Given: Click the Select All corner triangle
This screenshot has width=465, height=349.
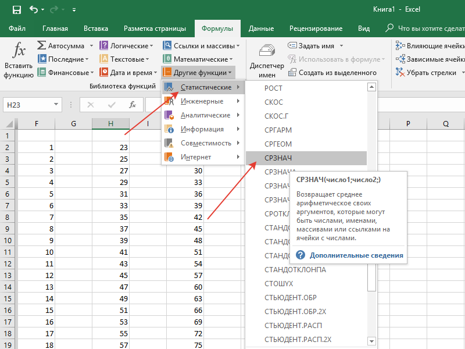Looking at the screenshot, I should pos(9,123).
